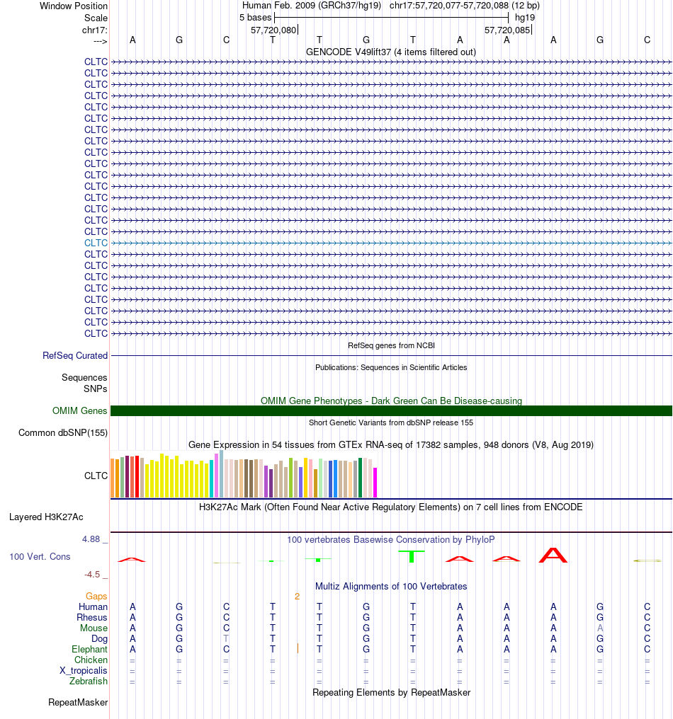Click the CLTC label beside the GTEx bar chart
Image resolution: width=673 pixels, height=719 pixels.
point(96,476)
